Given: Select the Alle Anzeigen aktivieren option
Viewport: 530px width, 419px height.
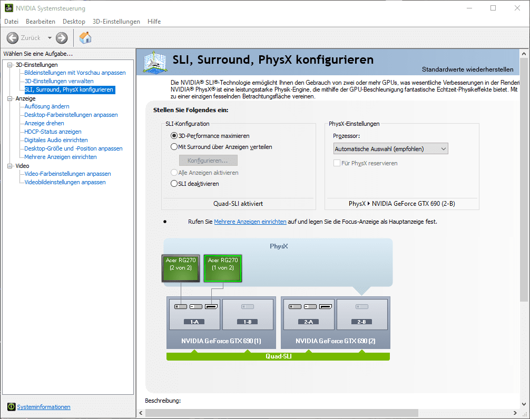Looking at the screenshot, I should tap(174, 173).
